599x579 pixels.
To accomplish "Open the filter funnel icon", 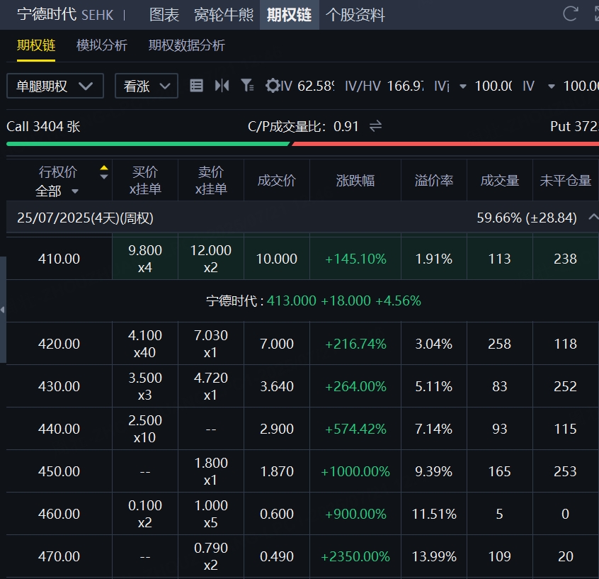I will pos(246,86).
